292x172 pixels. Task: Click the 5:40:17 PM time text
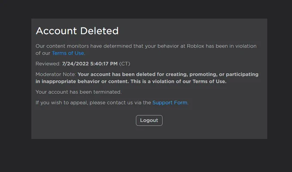coord(104,64)
